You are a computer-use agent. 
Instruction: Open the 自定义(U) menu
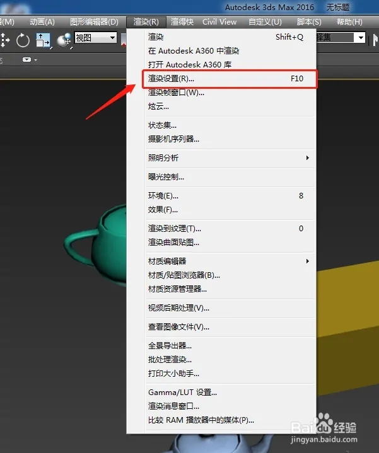pos(265,22)
